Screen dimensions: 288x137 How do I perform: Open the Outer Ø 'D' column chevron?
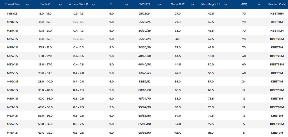point(193,5)
